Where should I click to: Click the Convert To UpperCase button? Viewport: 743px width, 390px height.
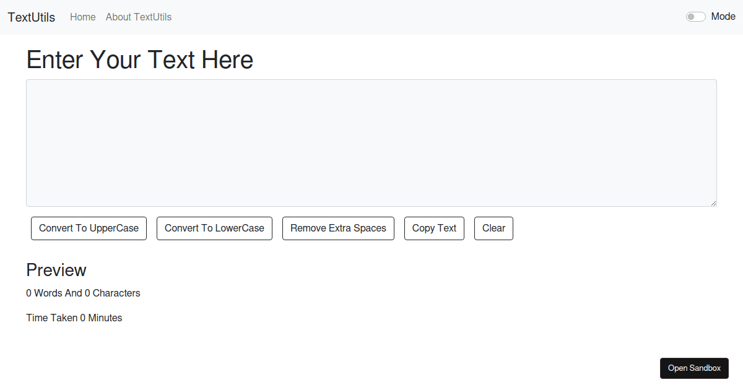[x=89, y=228]
